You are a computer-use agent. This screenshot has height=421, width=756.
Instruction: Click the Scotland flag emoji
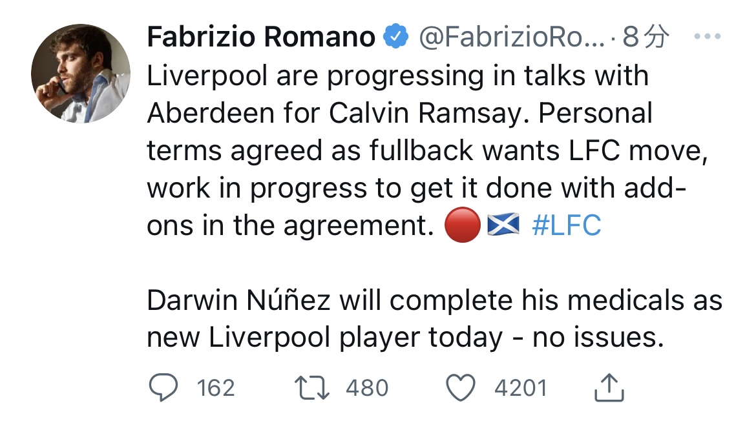tap(503, 225)
